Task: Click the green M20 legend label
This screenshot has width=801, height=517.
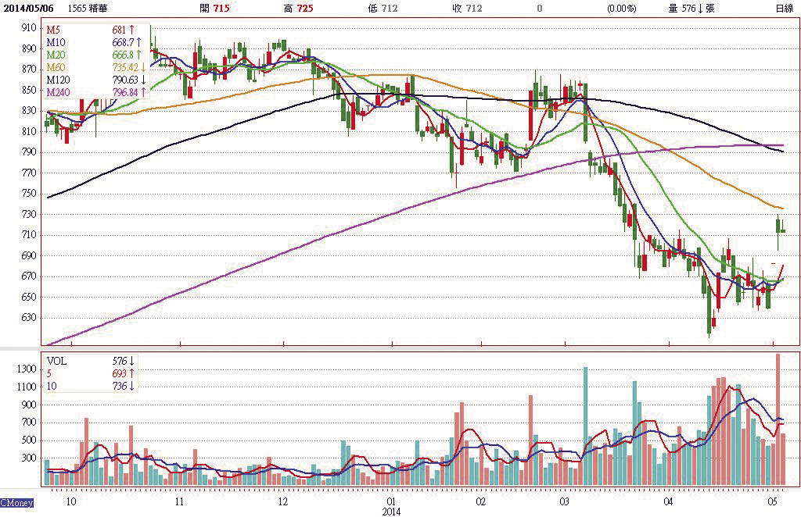Action: click(x=56, y=55)
